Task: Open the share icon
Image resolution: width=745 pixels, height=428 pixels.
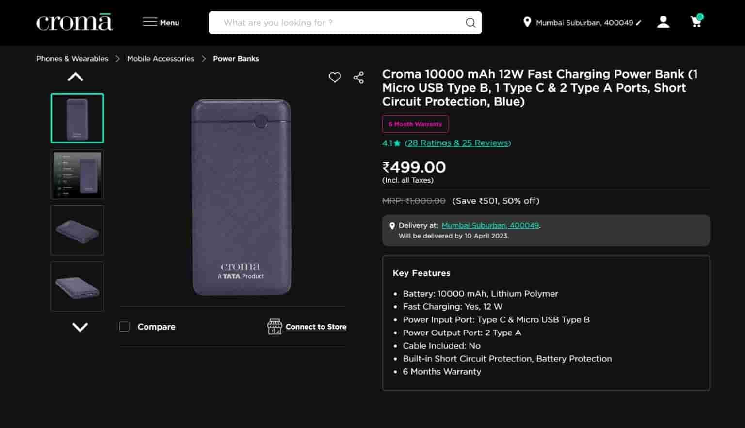Action: (x=358, y=77)
